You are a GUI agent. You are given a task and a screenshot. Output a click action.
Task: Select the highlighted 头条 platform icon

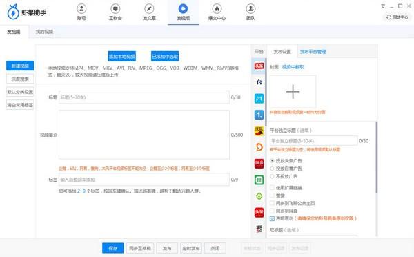pyautogui.click(x=259, y=66)
